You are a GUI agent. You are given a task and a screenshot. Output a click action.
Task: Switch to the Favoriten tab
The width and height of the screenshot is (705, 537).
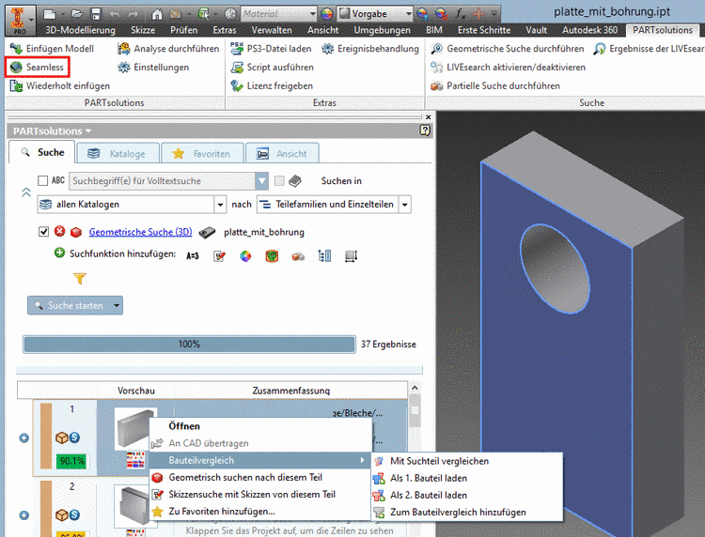(203, 154)
